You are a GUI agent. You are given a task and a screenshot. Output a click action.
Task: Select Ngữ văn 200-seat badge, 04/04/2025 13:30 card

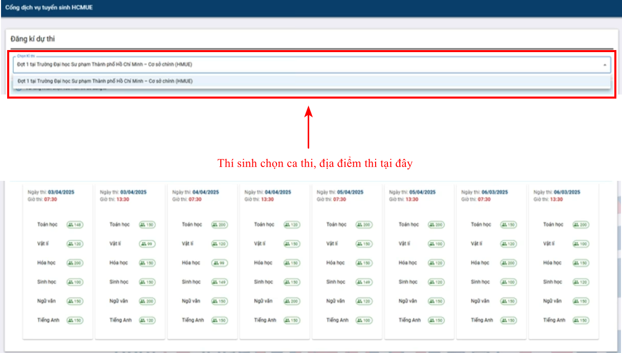(x=292, y=301)
